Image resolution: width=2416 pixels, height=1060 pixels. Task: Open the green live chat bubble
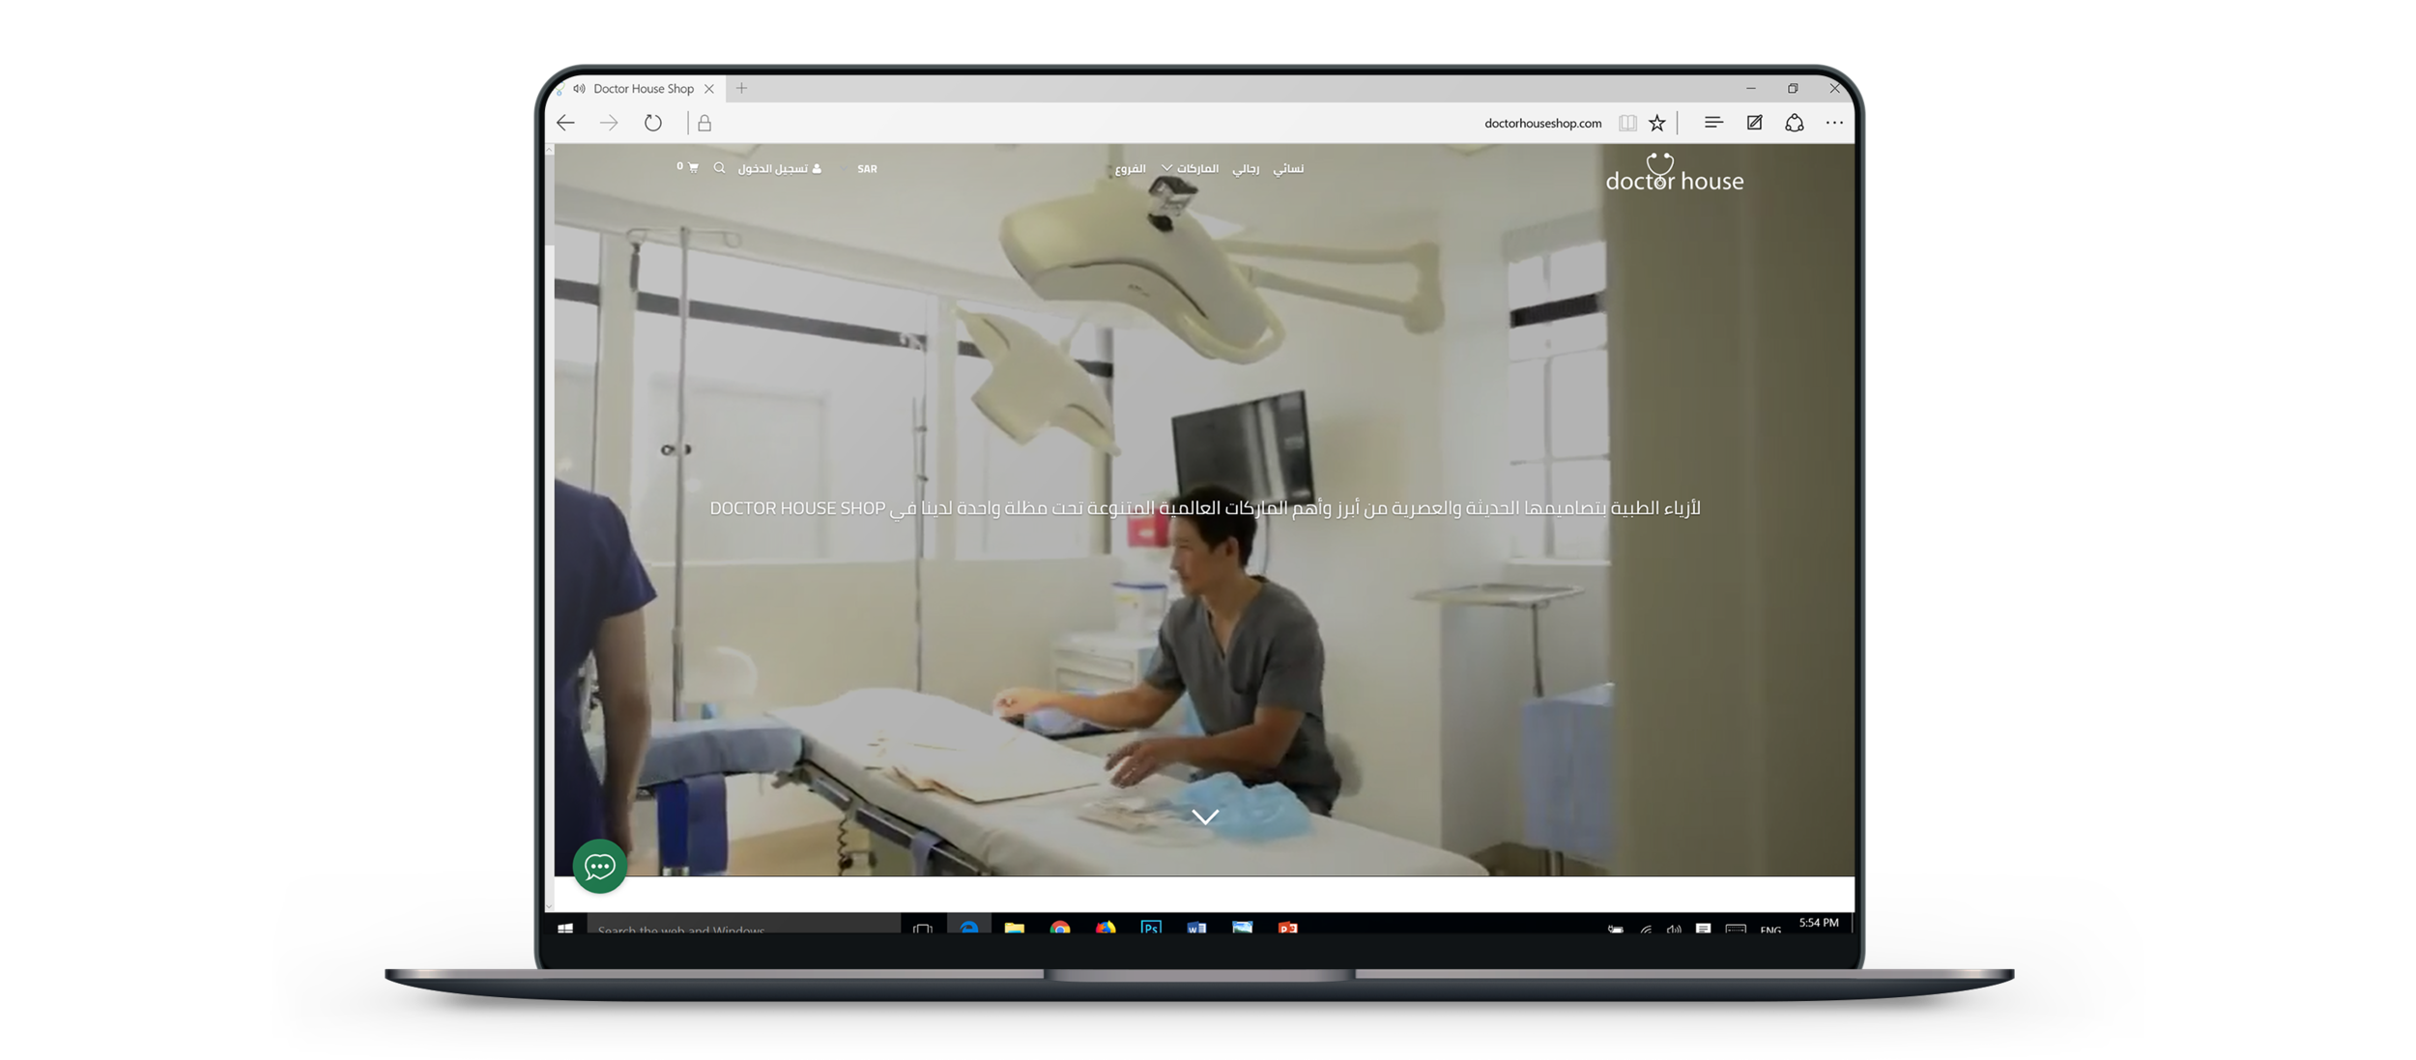click(600, 866)
